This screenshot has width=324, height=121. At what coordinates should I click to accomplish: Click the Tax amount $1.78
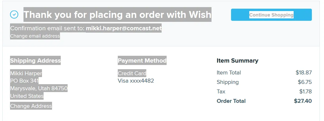306,92
